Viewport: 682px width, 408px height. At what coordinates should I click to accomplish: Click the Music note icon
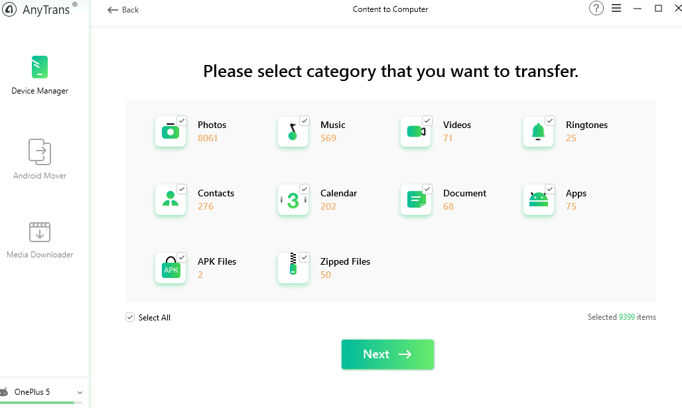(x=293, y=132)
